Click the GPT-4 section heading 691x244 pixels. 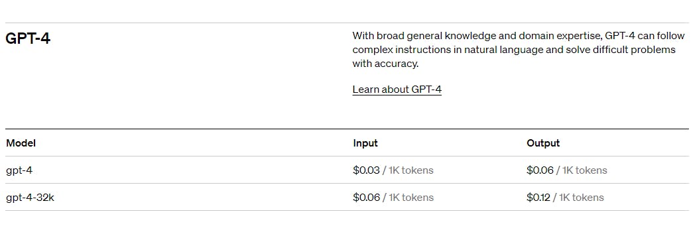[28, 38]
